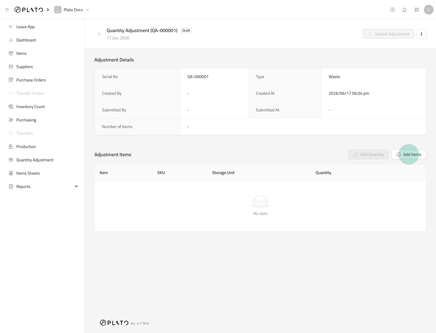The height and width of the screenshot is (333, 436).
Task: Click the Number of Items label
Action: 117,127
